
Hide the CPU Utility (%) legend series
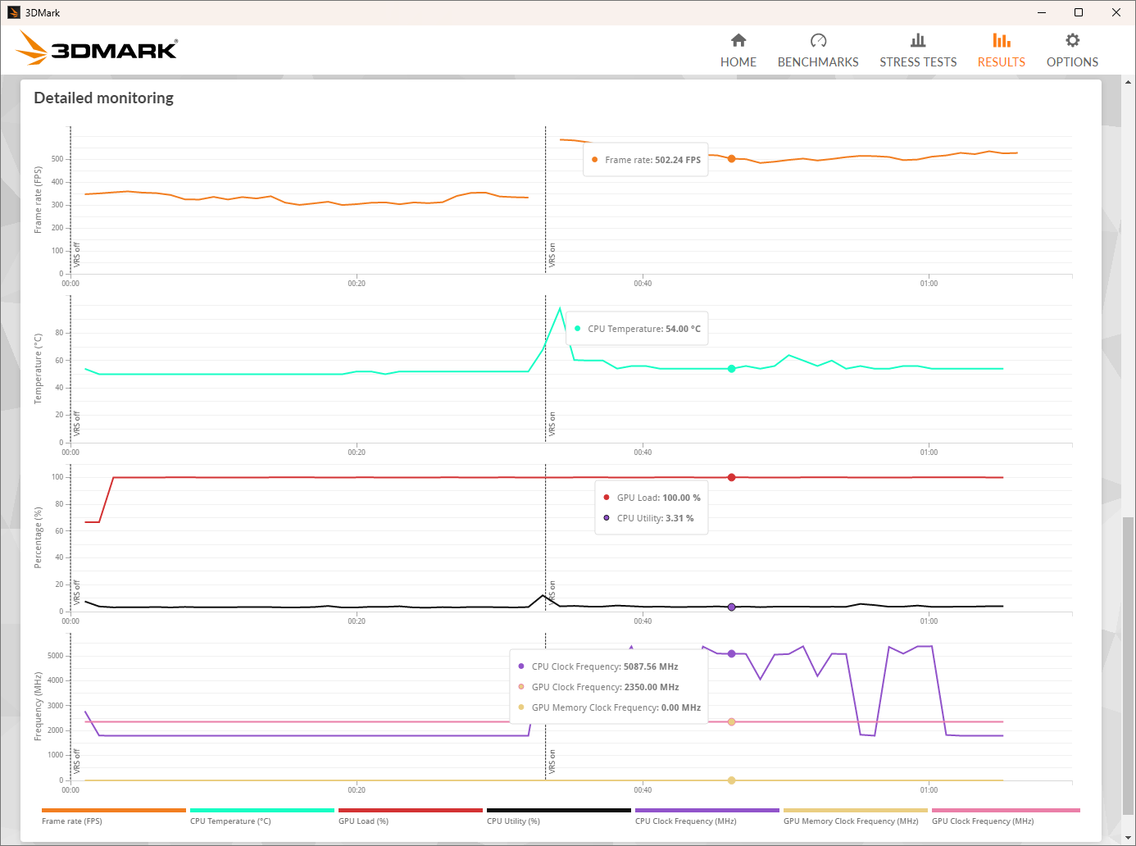[513, 821]
